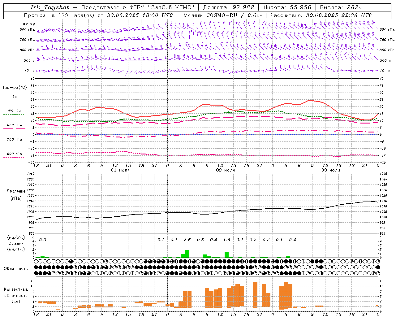Click "850 гПа" in the temperature legend
The width and height of the screenshot is (396, 317).
[x=15, y=125]
